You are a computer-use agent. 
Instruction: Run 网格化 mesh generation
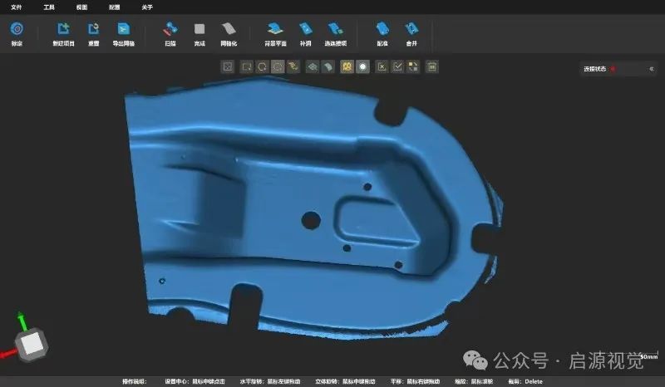pyautogui.click(x=229, y=31)
